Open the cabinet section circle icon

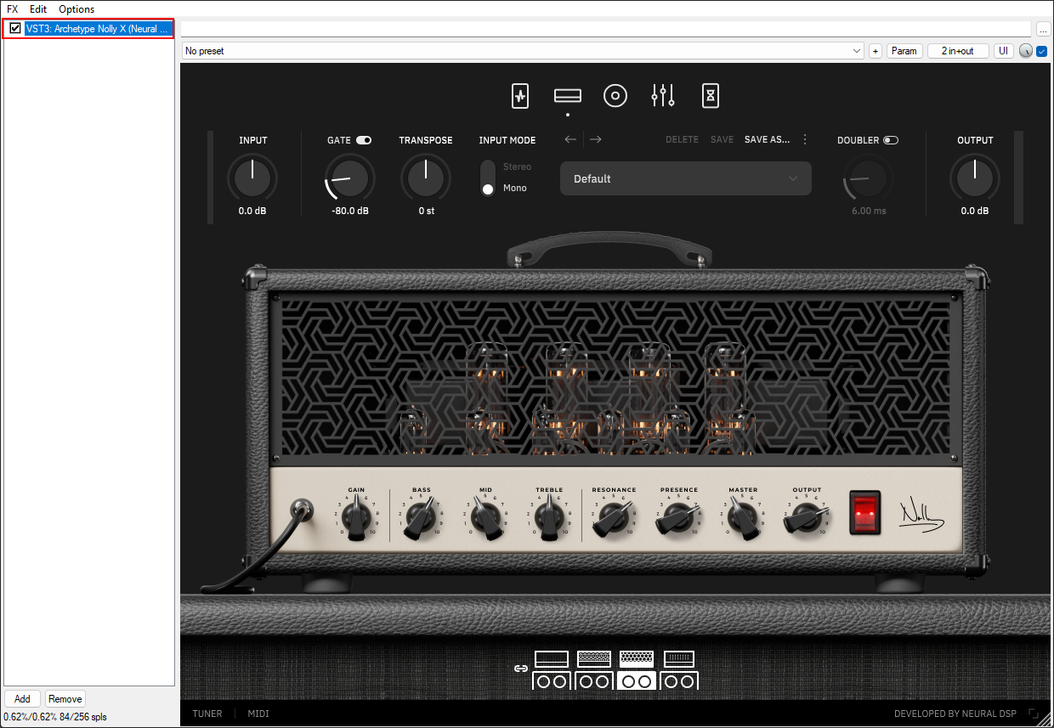615,96
